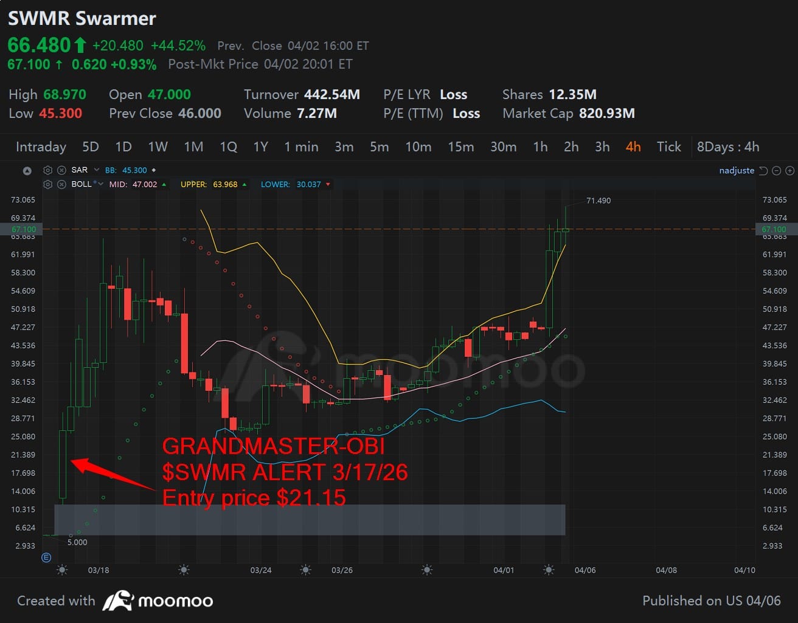
Task: Click the Prev Close value 46.000
Action: [x=199, y=114]
